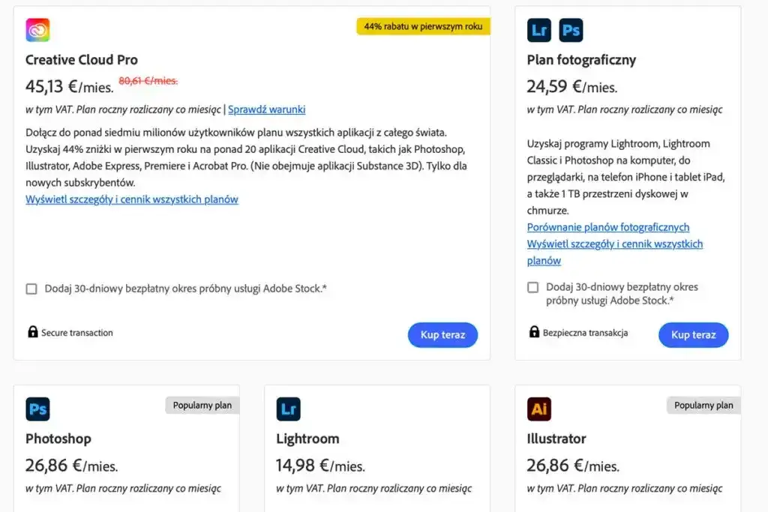This screenshot has height=512, width=768.
Task: Click the Illustrator app icon
Action: click(538, 409)
